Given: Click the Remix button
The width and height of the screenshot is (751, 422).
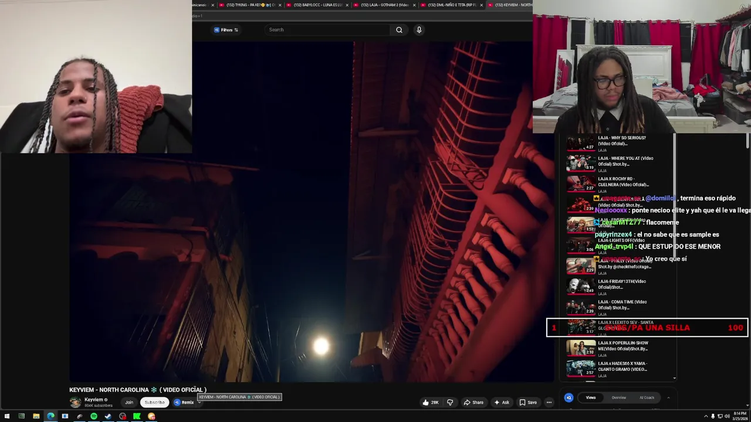Looking at the screenshot, I should [x=184, y=402].
